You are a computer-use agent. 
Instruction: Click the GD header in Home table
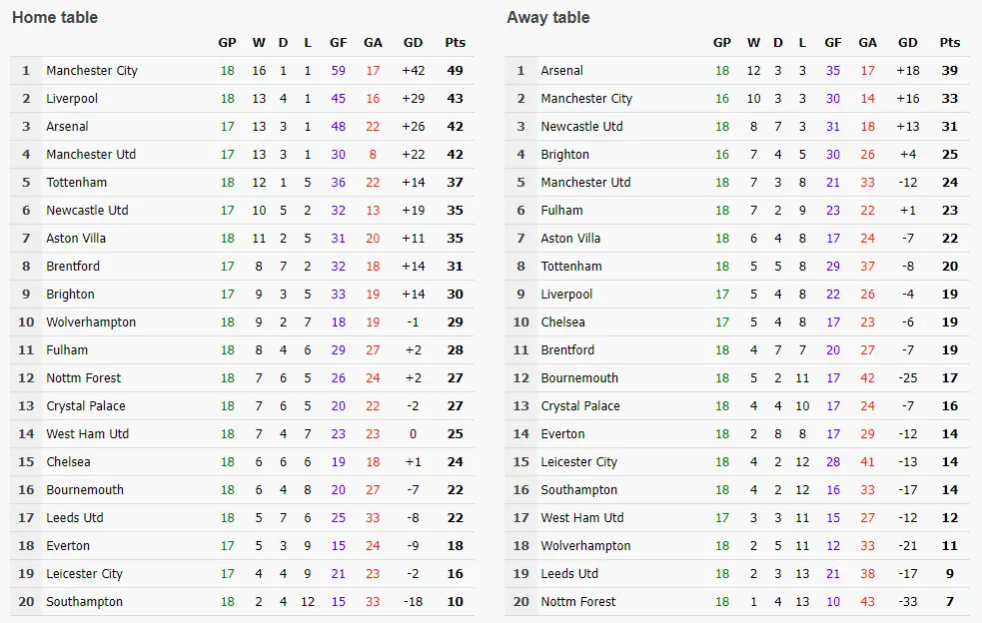click(x=413, y=43)
